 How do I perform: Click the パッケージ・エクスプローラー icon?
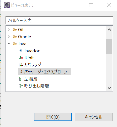(x=21, y=72)
